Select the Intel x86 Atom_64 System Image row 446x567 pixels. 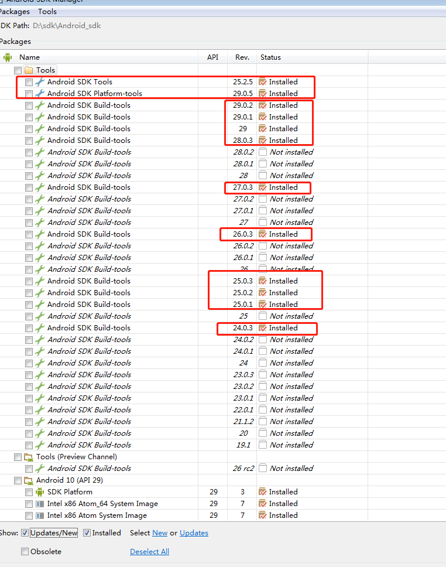[102, 504]
